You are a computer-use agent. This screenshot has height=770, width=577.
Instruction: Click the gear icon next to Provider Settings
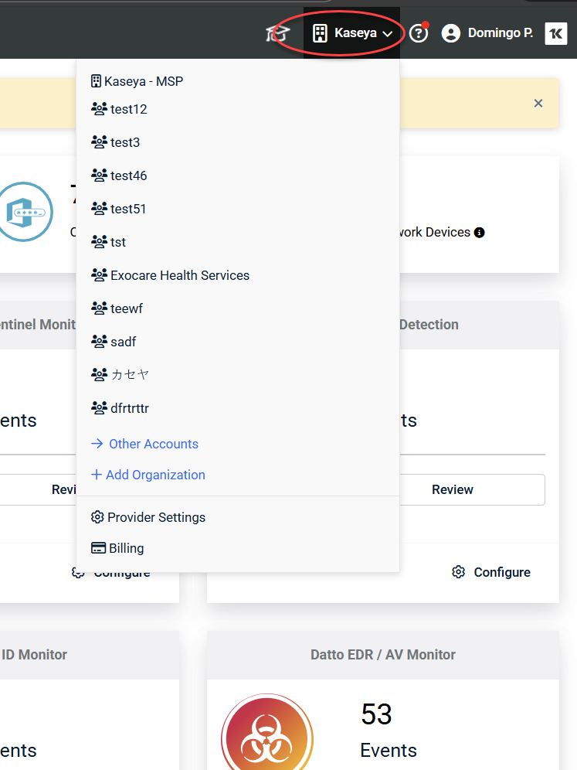[x=97, y=517]
